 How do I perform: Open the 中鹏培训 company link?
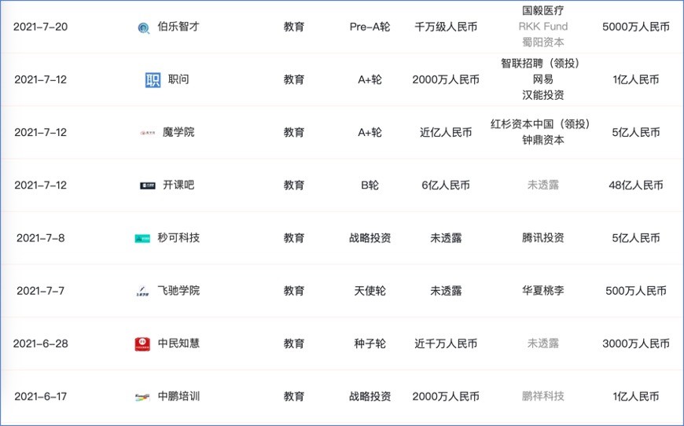pos(178,396)
